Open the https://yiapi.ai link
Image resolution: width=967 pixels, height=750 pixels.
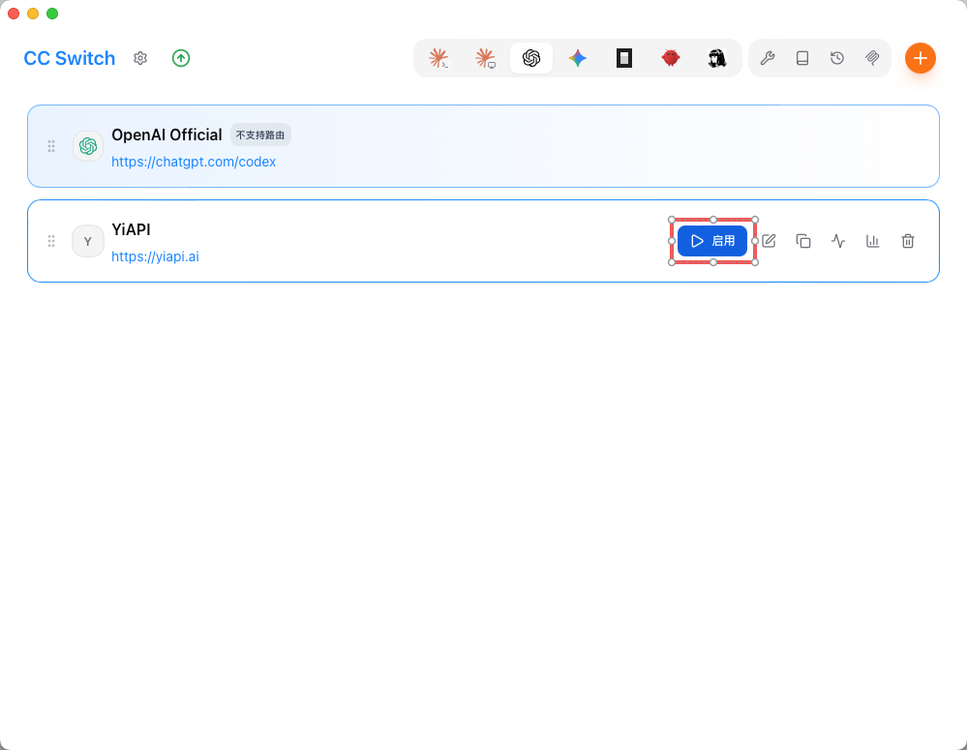pos(156,256)
